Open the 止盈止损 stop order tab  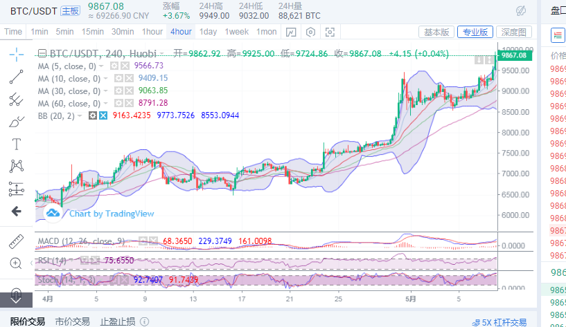(x=118, y=321)
